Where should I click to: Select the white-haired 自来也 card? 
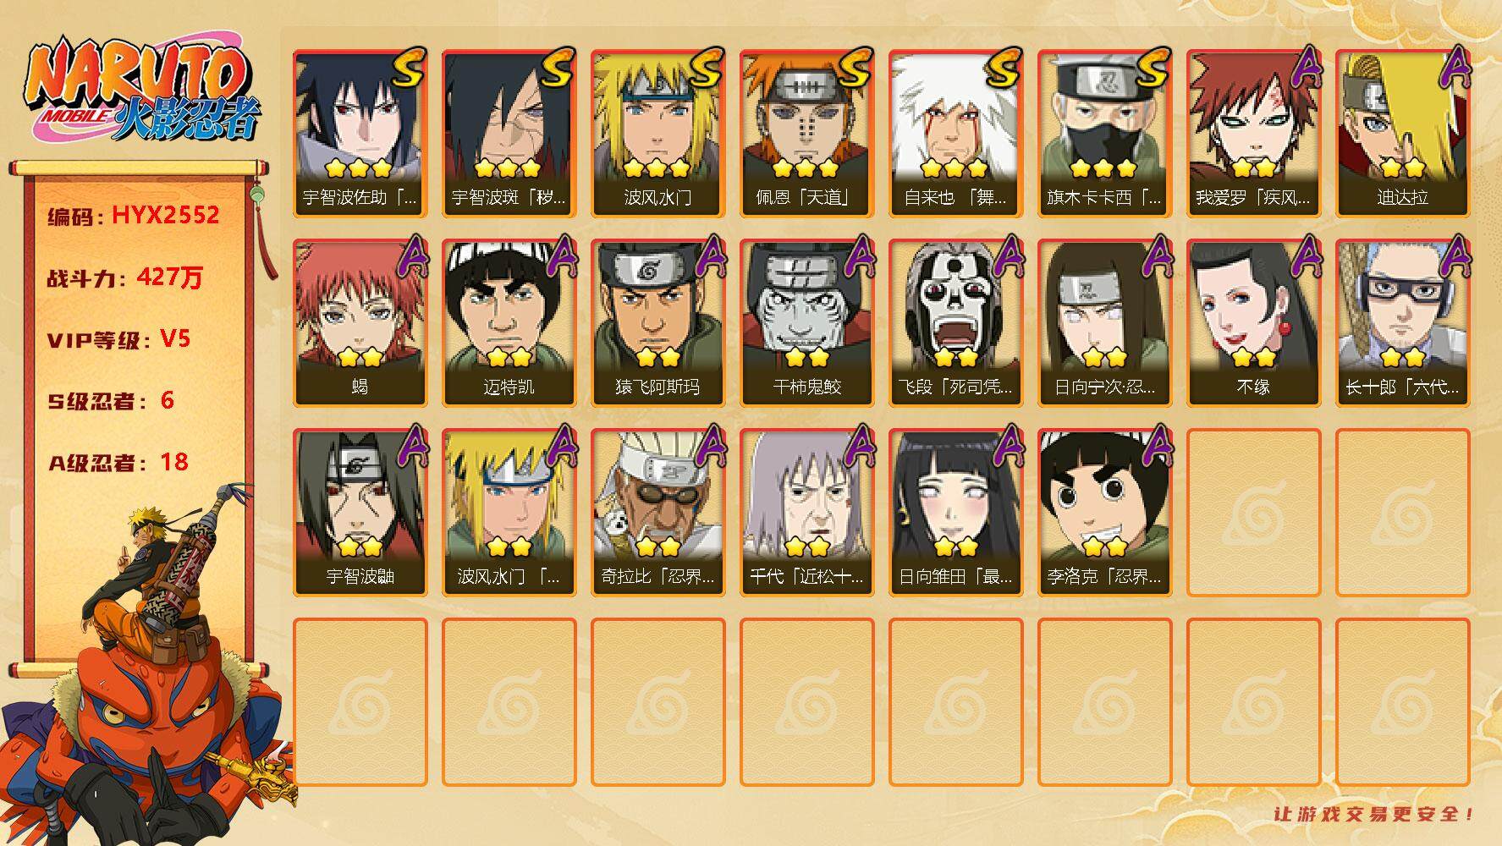(955, 134)
